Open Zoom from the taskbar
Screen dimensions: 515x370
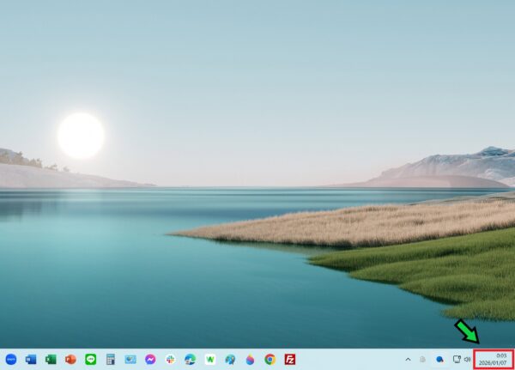[x=11, y=359]
